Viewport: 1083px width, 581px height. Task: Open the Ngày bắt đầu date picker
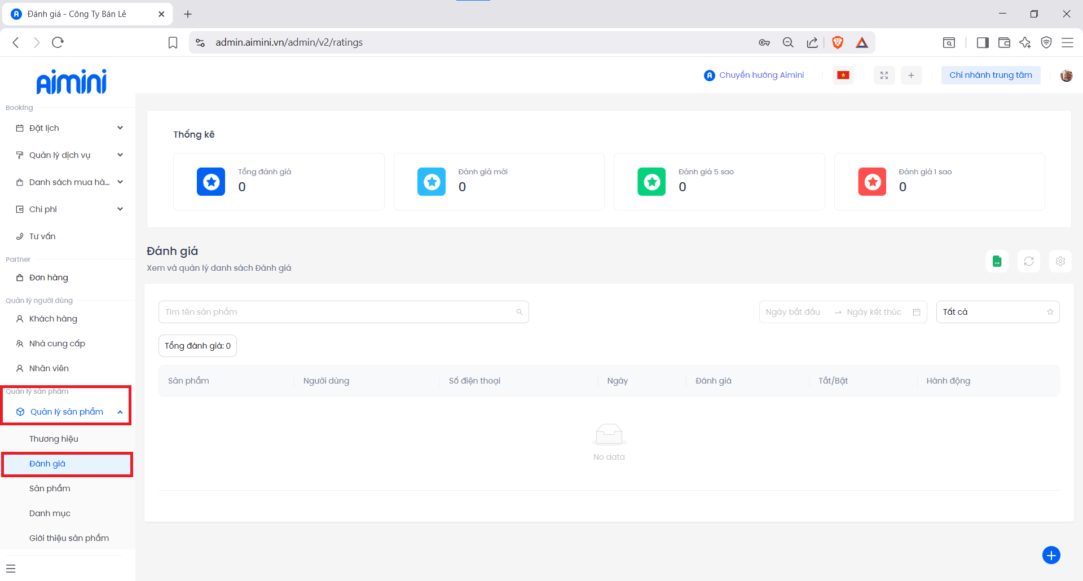point(793,312)
